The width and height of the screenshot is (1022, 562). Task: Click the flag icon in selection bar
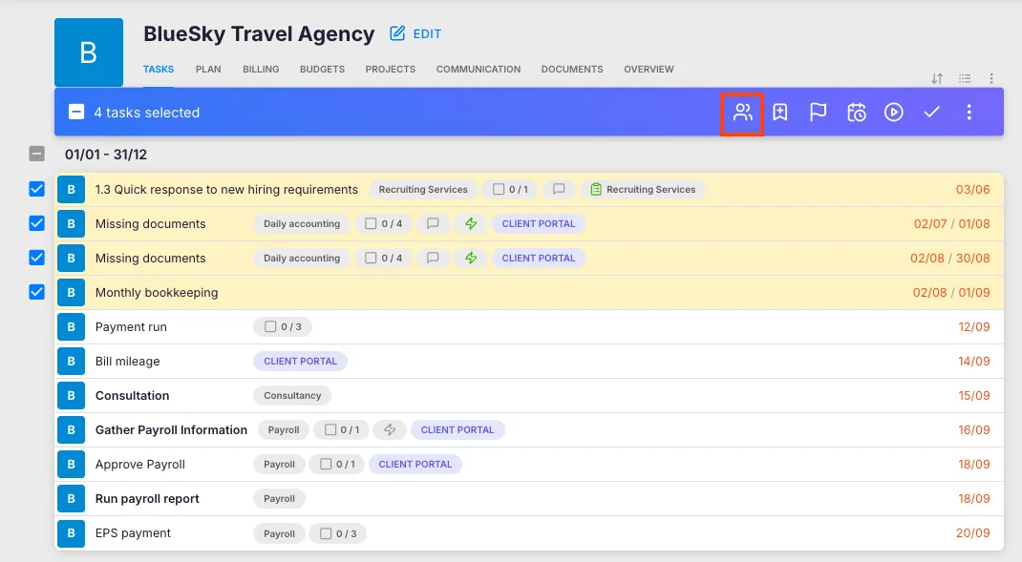click(x=818, y=113)
